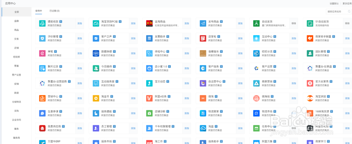The image size is (352, 144).
Task: Click 添加 for 金淘商品
Action: pyautogui.click(x=187, y=23)
